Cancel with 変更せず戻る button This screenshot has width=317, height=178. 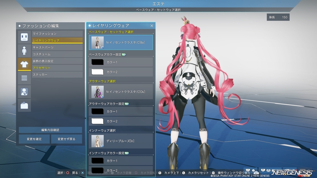click(x=67, y=139)
